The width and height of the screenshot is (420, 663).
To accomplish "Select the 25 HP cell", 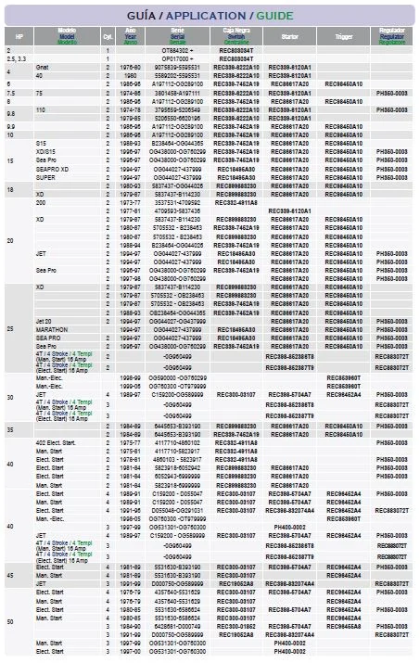I will point(19,328).
